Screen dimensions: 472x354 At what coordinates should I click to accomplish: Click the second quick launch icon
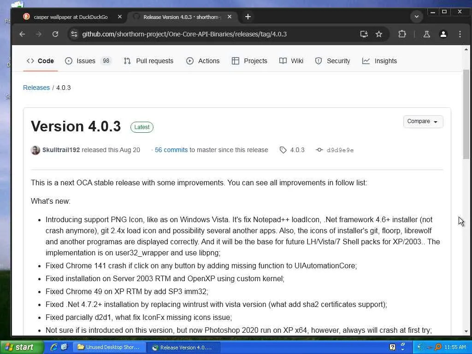pos(64,348)
